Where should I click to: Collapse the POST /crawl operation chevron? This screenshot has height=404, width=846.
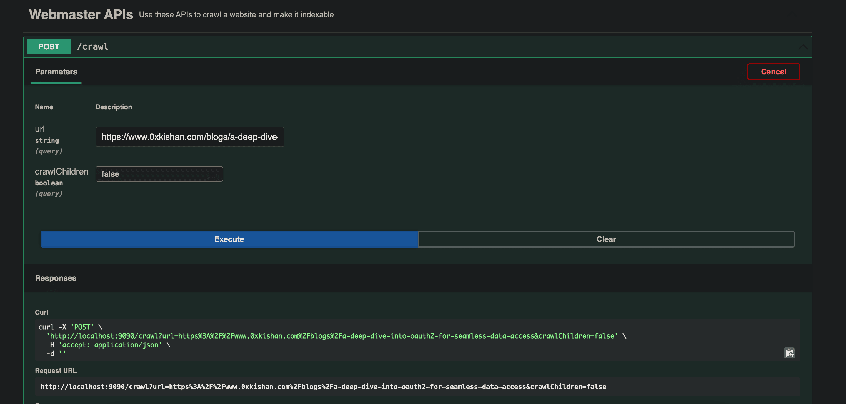803,47
